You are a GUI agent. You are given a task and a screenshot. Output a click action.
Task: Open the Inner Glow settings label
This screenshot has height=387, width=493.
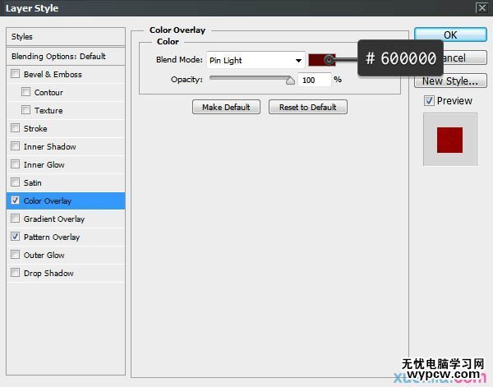(44, 164)
